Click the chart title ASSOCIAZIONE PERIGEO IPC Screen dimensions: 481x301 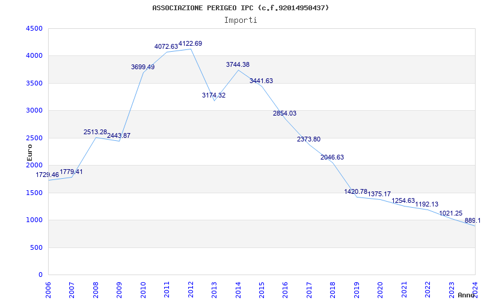click(240, 8)
